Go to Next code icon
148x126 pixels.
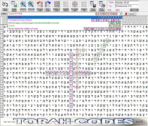[x=48, y=4]
